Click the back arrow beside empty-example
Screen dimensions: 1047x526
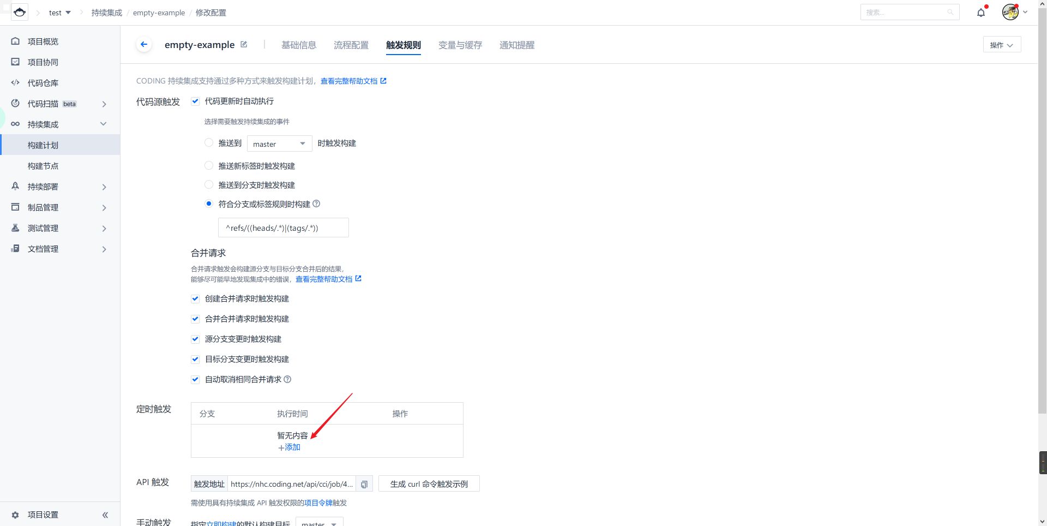(x=144, y=45)
